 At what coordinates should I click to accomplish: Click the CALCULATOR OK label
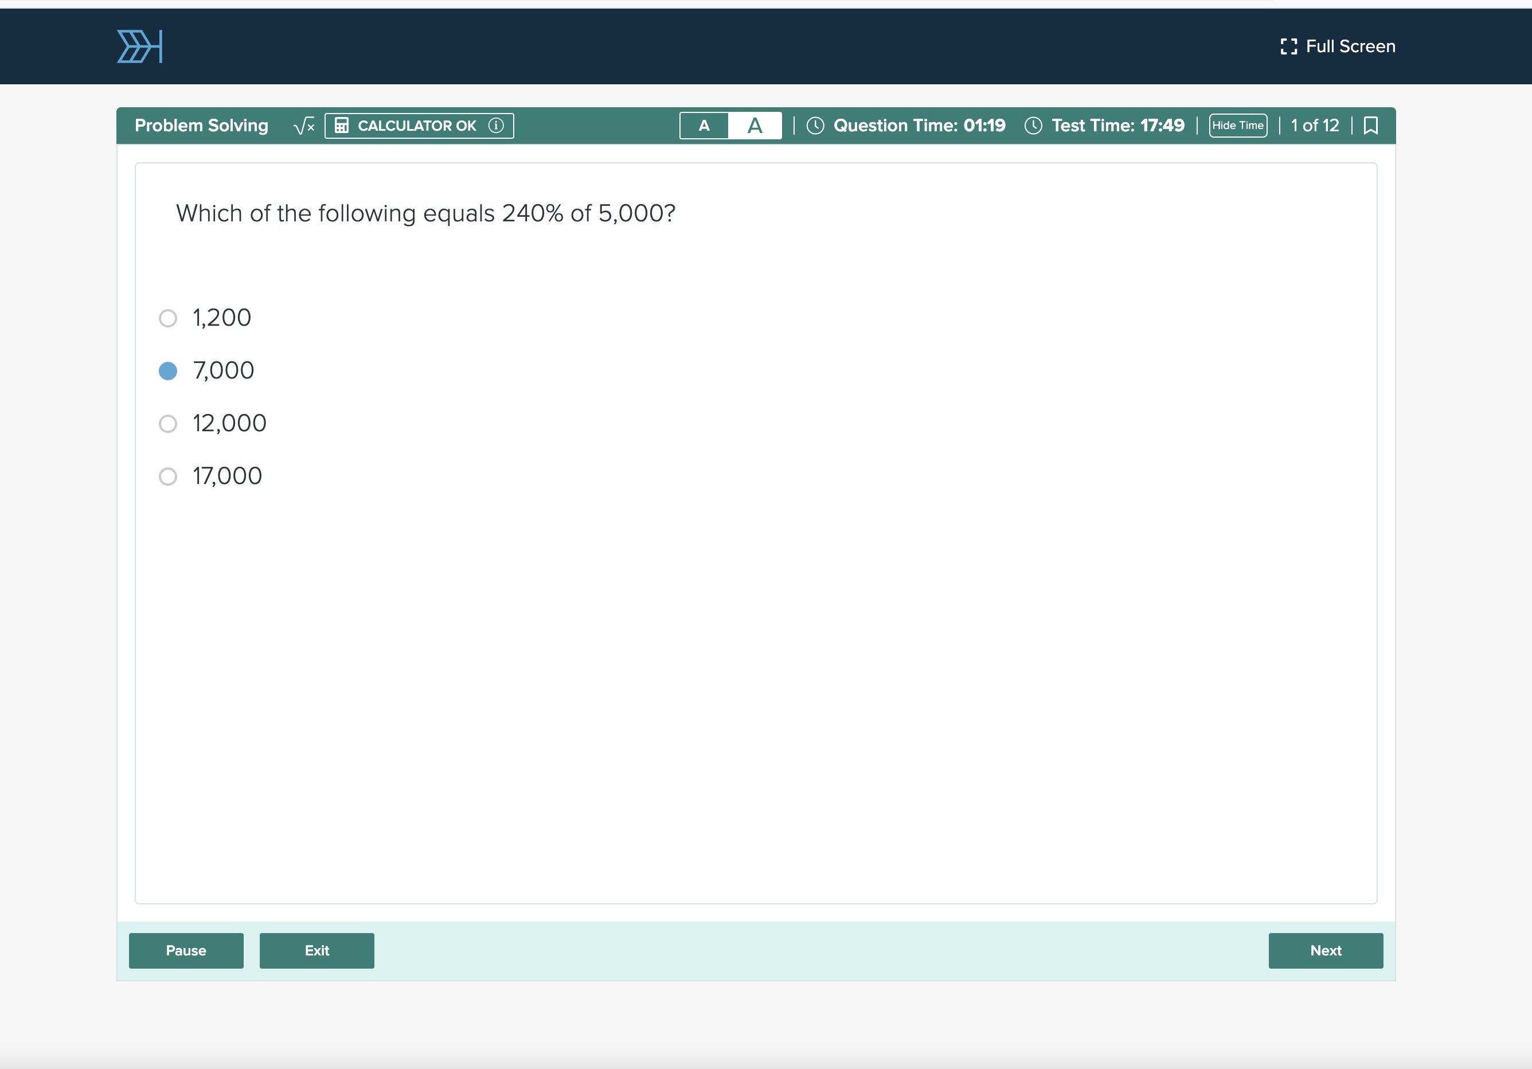[x=417, y=126]
